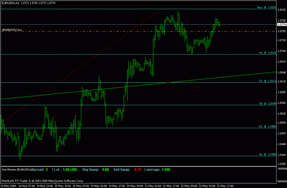Click the 1.5500 price scale value
Viewport: 287px width, 188px height.
[282, 123]
